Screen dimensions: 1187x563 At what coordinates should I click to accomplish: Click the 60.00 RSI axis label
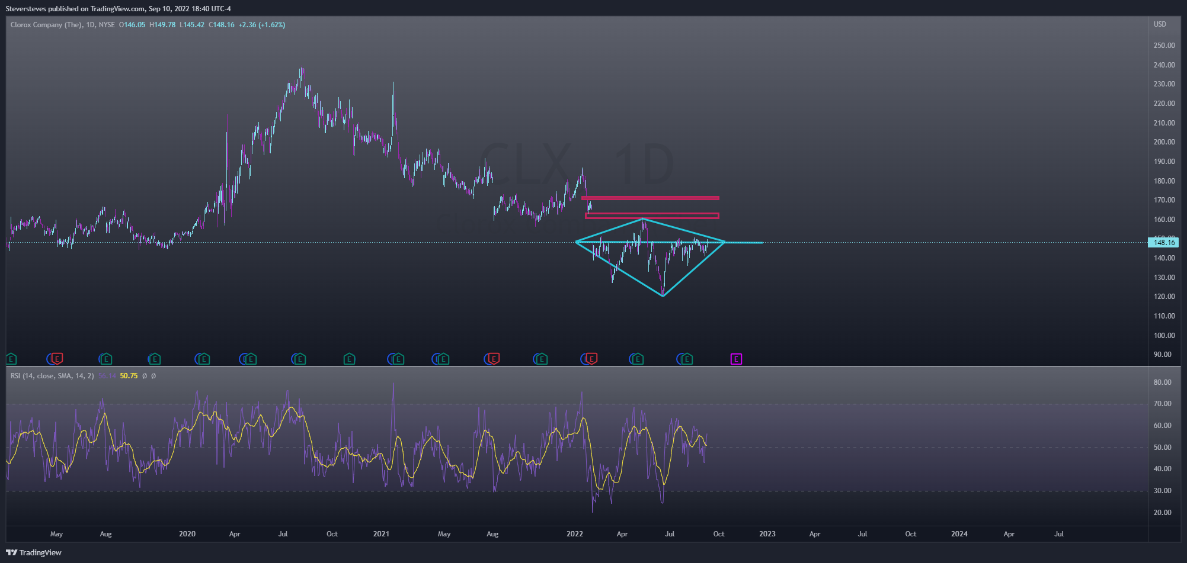point(1163,426)
